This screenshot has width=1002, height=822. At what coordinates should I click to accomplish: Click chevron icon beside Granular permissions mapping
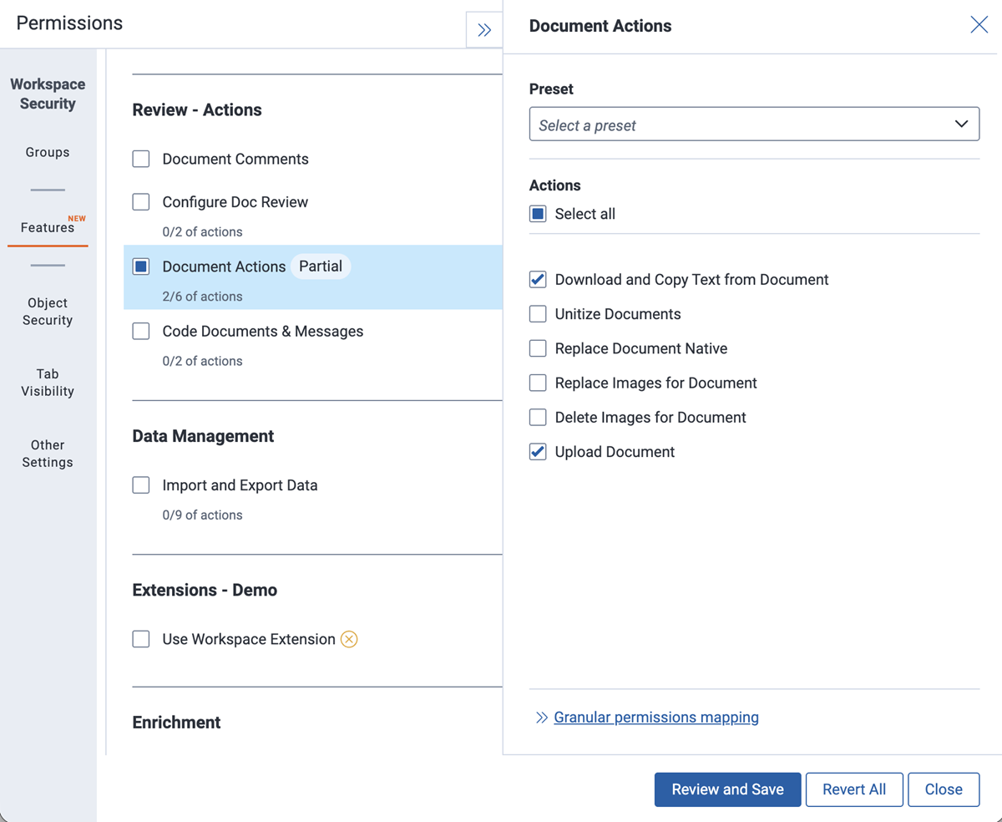[542, 718]
